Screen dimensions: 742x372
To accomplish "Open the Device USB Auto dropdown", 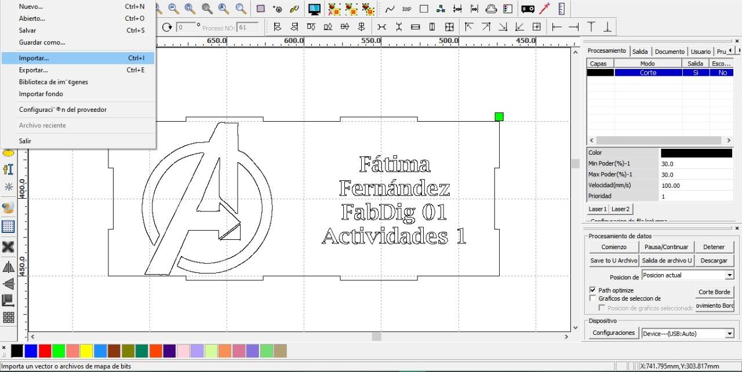I will 688,333.
